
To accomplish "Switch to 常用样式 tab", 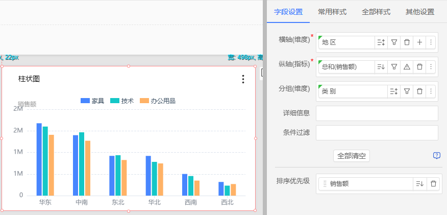I will coord(332,12).
